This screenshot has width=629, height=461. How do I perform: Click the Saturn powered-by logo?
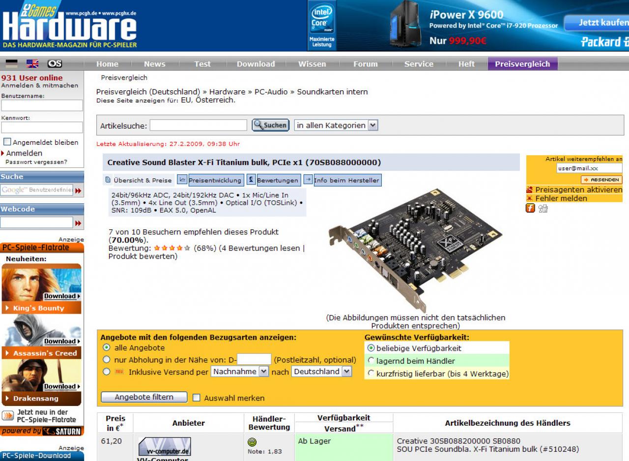click(x=42, y=431)
